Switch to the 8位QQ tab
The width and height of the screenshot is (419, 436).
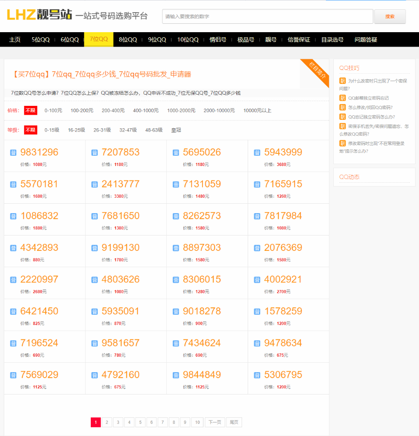coord(127,40)
